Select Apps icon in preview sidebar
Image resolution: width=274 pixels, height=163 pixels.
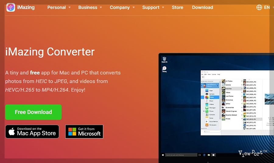tap(207, 90)
